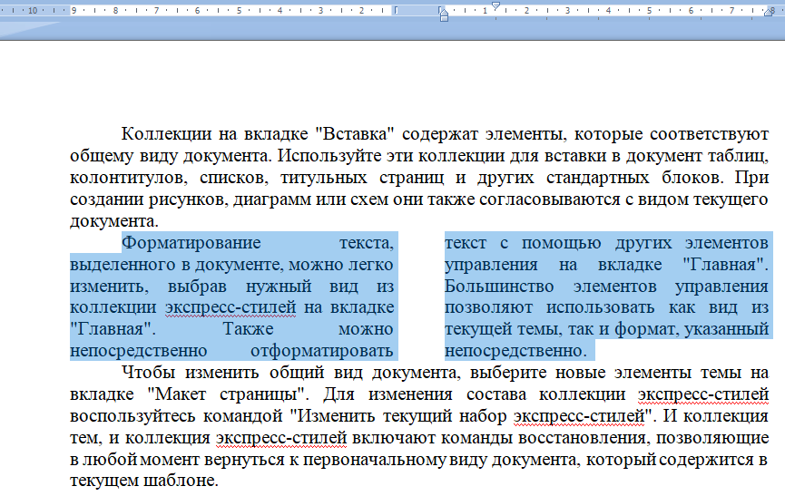
Task: Click the word "согласовываются"
Action: click(549, 199)
